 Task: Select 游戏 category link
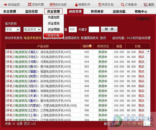(x=103, y=38)
